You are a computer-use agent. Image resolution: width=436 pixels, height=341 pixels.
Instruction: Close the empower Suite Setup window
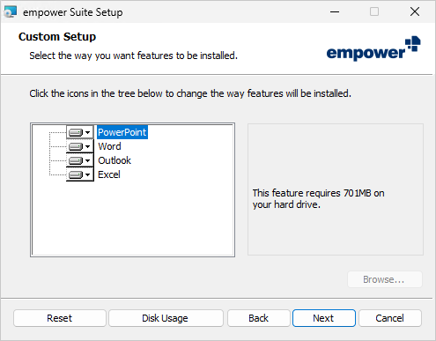coord(415,11)
